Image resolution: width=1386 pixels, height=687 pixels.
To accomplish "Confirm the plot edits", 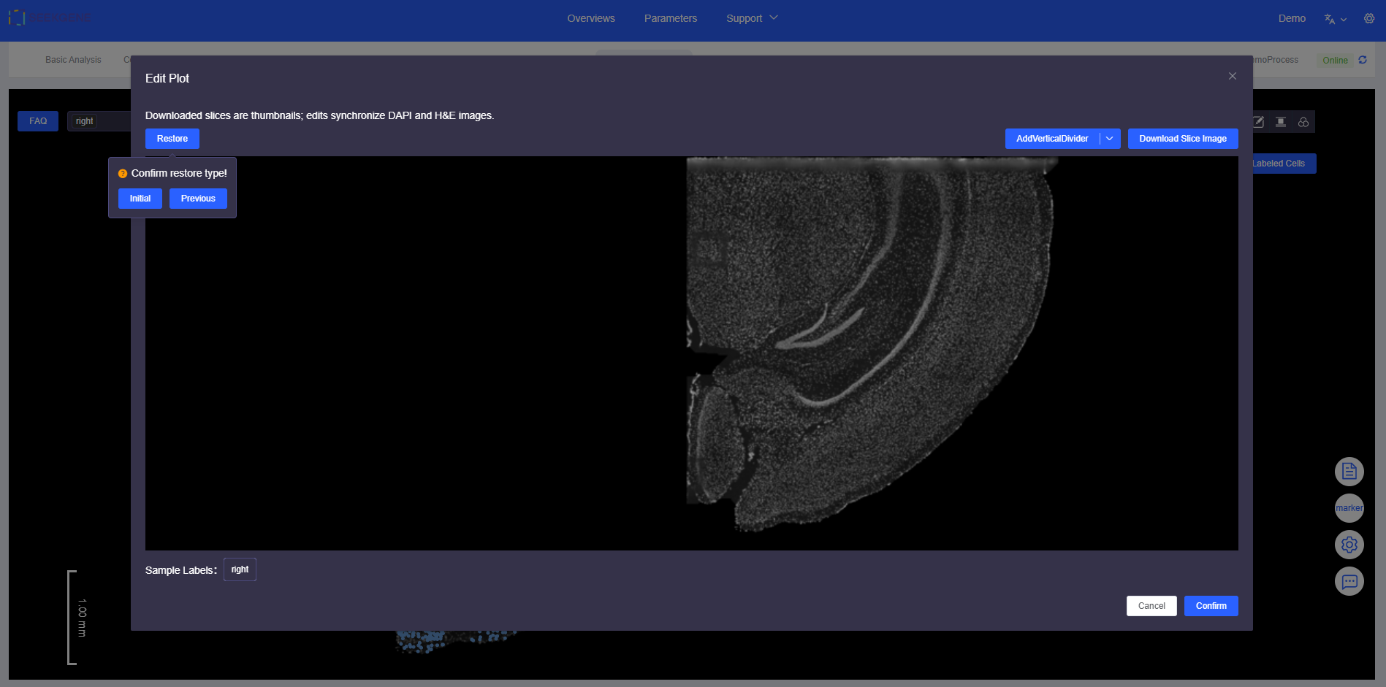I will point(1211,606).
